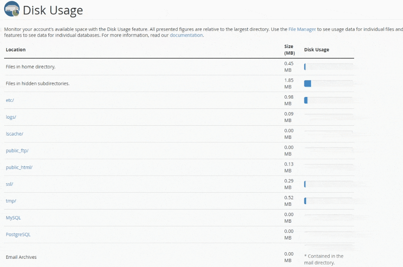Viewport: 403px width, 267px height.
Task: Click the lscache/ row size value
Action: click(289, 134)
